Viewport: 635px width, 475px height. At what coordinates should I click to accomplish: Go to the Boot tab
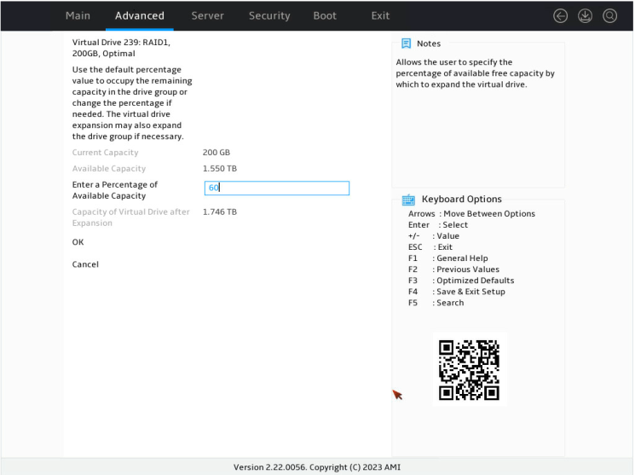(325, 16)
